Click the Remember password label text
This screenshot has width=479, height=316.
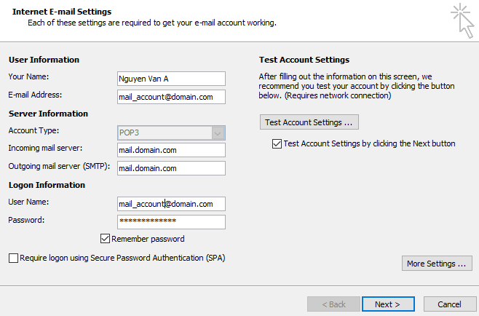click(148, 239)
